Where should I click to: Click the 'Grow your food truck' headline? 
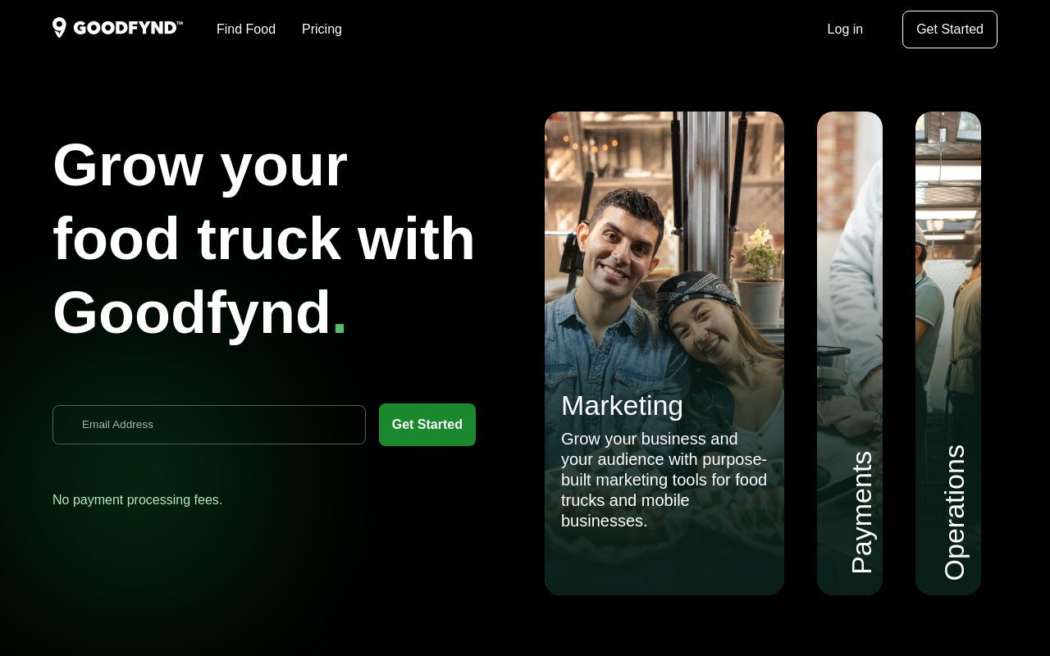264,238
